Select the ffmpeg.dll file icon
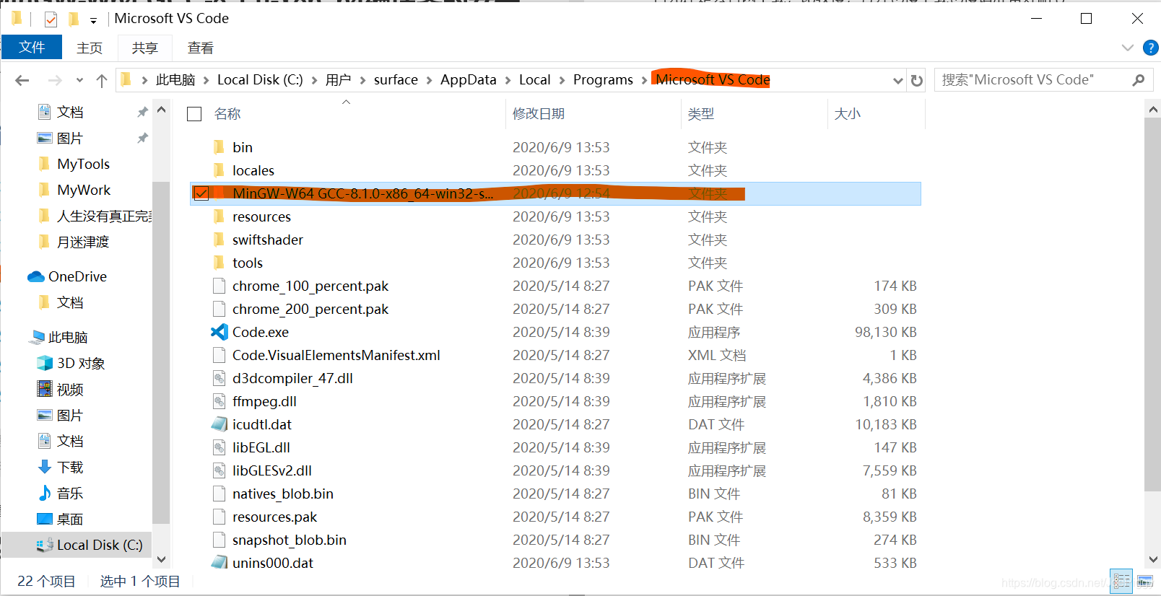Image resolution: width=1161 pixels, height=596 pixels. click(x=219, y=401)
